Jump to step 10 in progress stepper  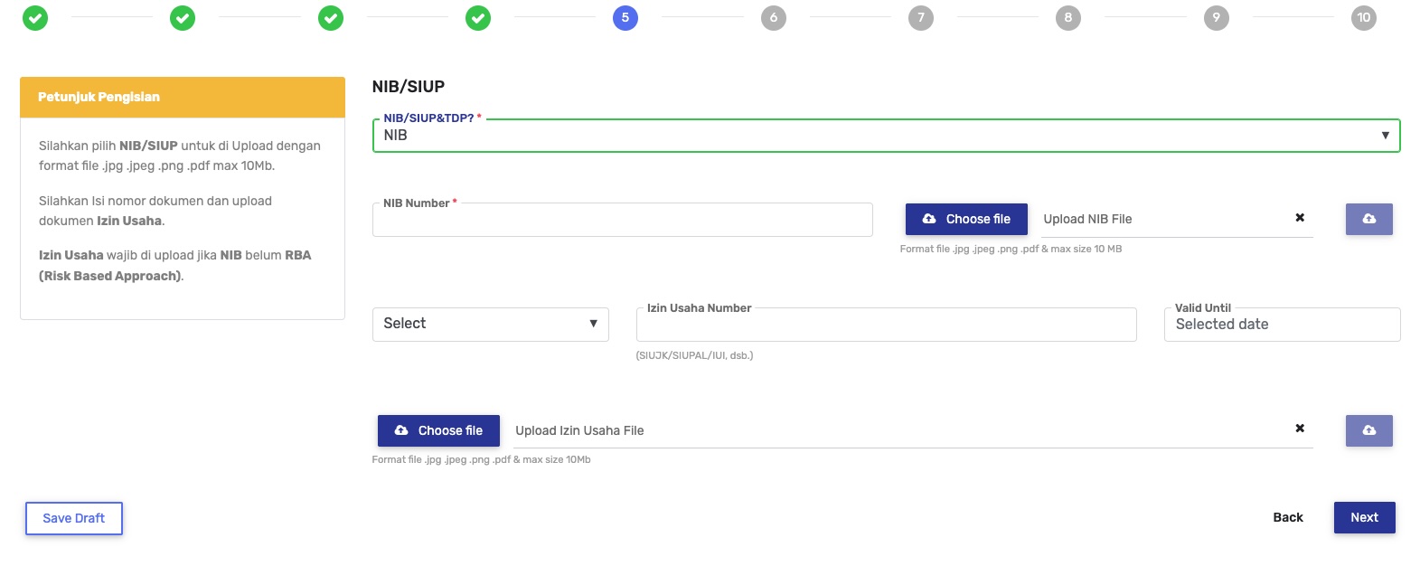coord(1363,18)
